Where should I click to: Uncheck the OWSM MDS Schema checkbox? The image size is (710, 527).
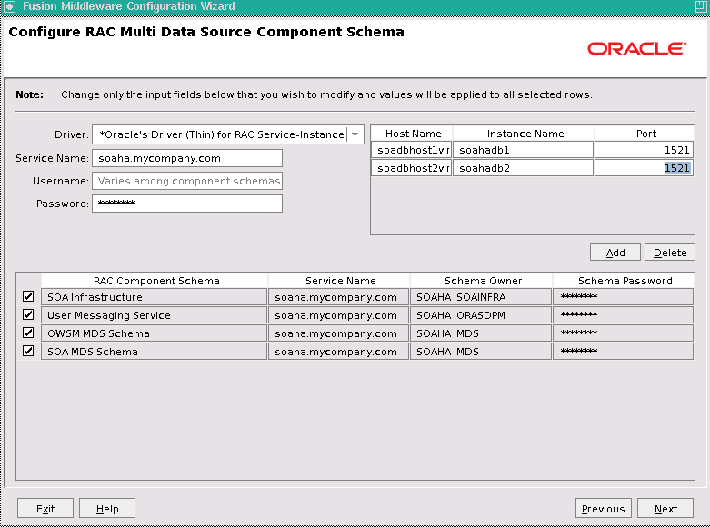coord(28,333)
